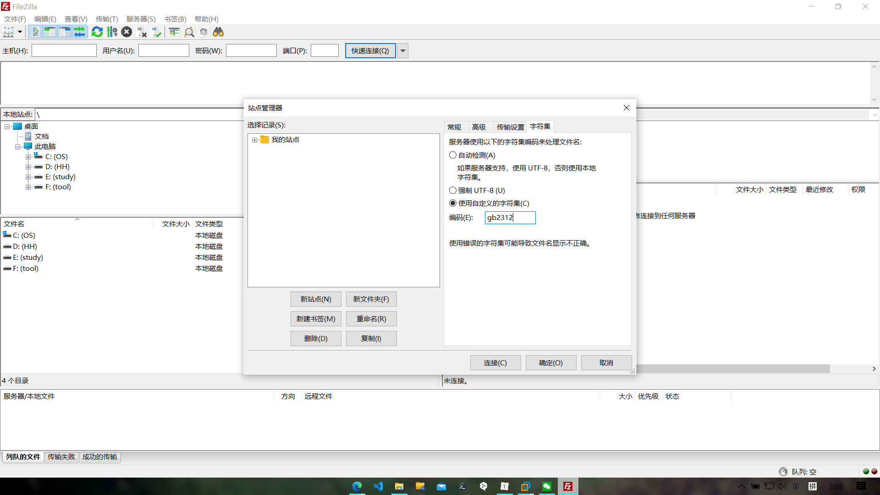This screenshot has height=495, width=880.
Task: Toggle transfer queue display icon
Action: pos(79,32)
